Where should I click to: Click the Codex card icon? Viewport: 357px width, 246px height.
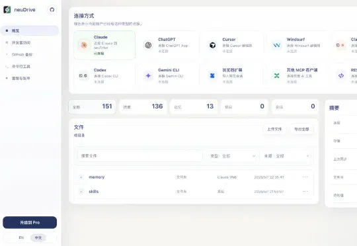[83, 75]
